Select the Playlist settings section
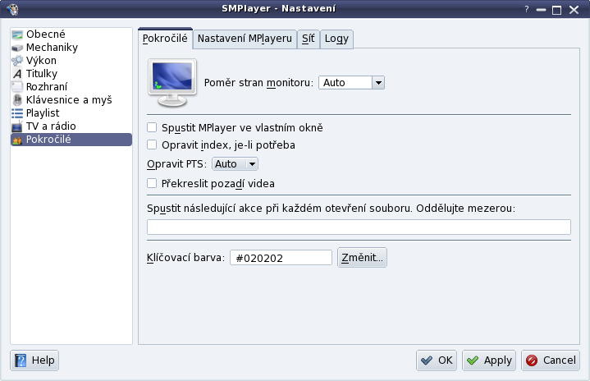 coord(71,113)
